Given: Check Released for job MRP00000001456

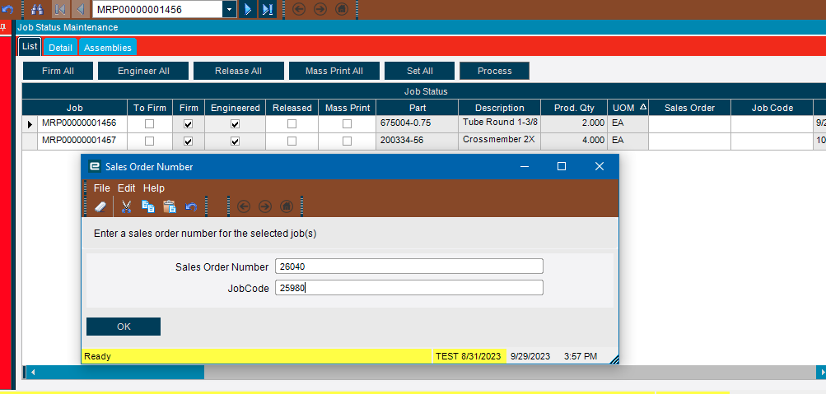Looking at the screenshot, I should click(x=292, y=124).
